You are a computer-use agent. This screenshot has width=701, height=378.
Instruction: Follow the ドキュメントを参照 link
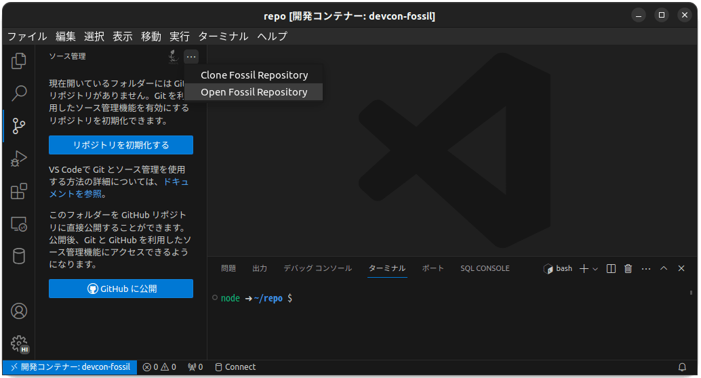point(119,188)
